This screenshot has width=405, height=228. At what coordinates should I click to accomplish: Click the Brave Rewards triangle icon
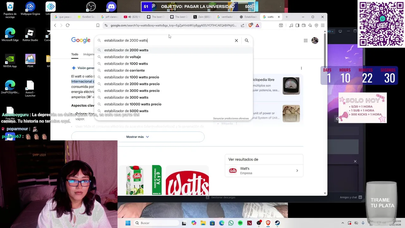tap(257, 25)
